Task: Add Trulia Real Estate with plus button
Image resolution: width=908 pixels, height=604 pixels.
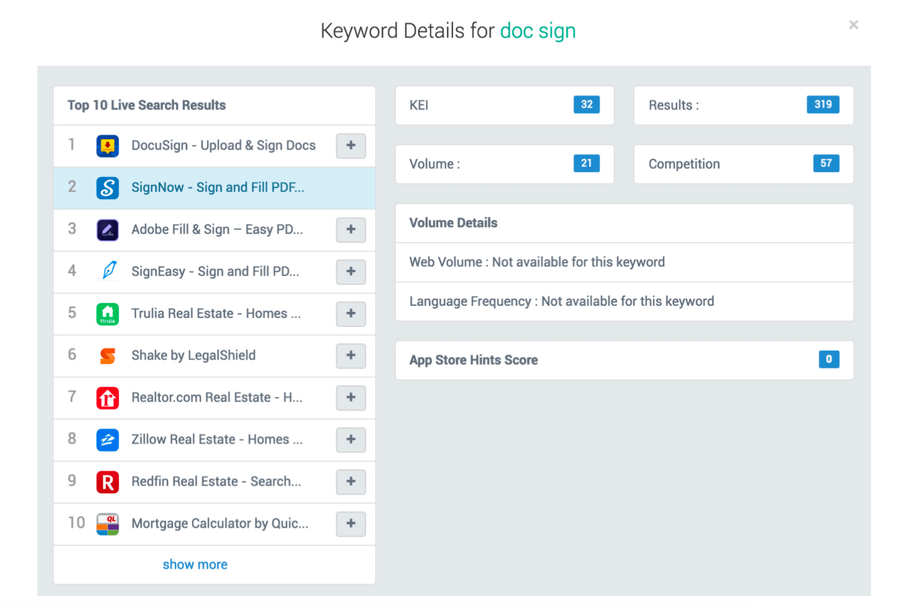Action: click(351, 314)
